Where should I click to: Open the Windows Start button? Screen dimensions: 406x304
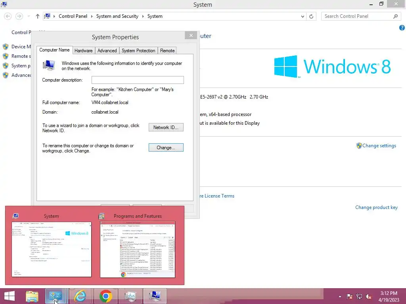click(x=10, y=296)
